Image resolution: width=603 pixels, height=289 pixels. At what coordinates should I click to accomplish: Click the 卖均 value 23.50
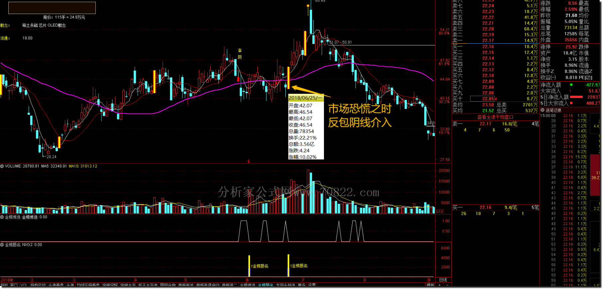point(488,105)
